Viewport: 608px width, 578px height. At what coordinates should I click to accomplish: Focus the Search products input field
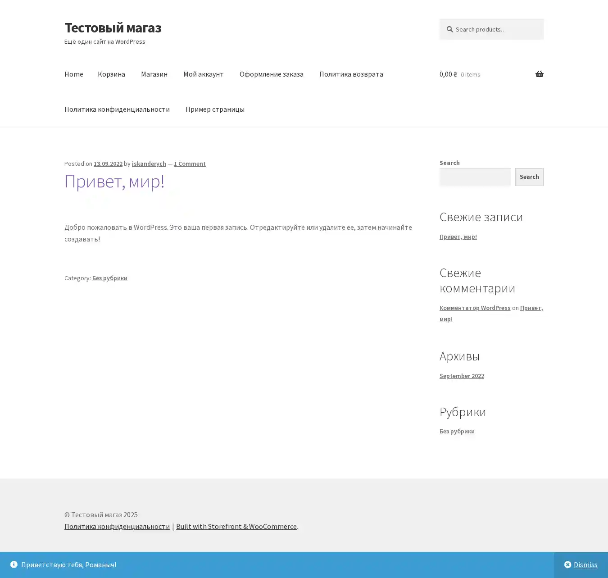pyautogui.click(x=495, y=29)
